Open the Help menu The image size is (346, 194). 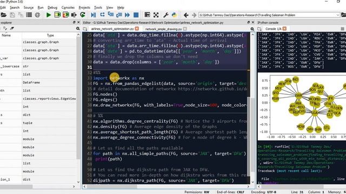(121, 8)
